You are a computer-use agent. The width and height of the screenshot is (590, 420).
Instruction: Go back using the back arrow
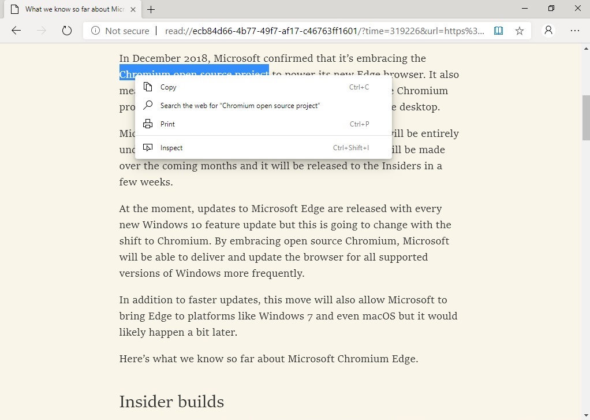pyautogui.click(x=16, y=31)
